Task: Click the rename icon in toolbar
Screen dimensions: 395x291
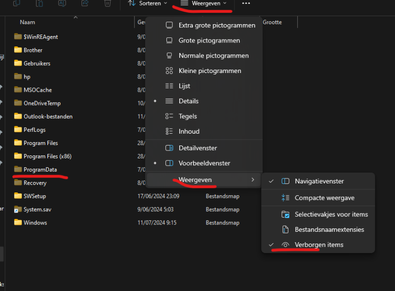Action: coord(62,3)
